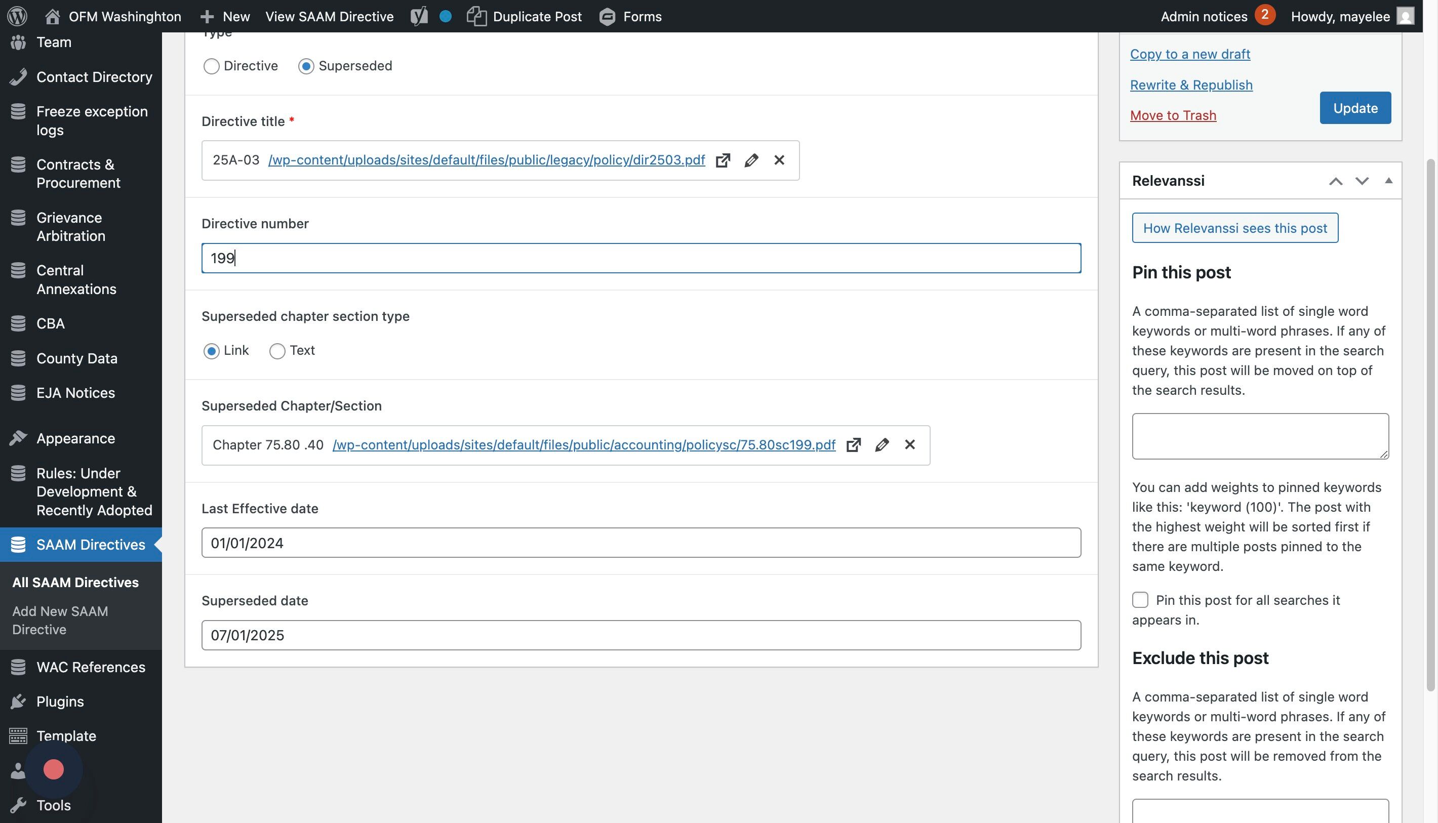Remove the Chapter 75.80 .40 link
This screenshot has width=1438, height=823.
910,445
